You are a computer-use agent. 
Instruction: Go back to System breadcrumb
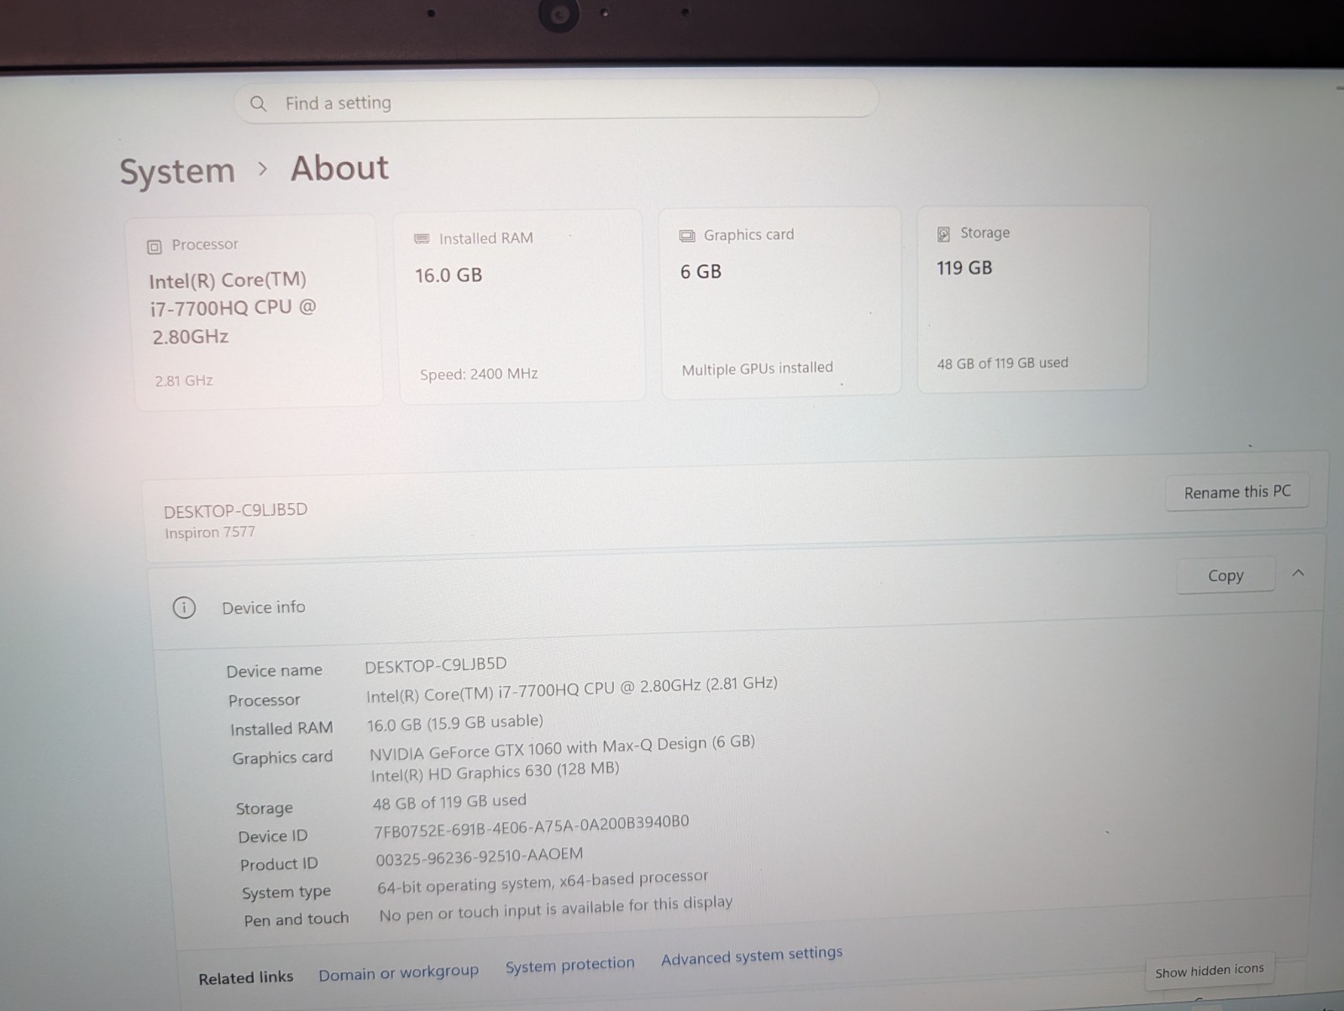point(177,171)
